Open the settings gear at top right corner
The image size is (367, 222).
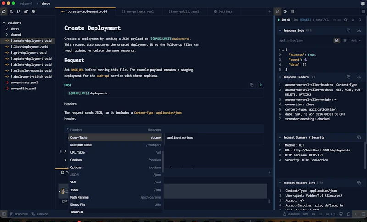tap(363, 4)
